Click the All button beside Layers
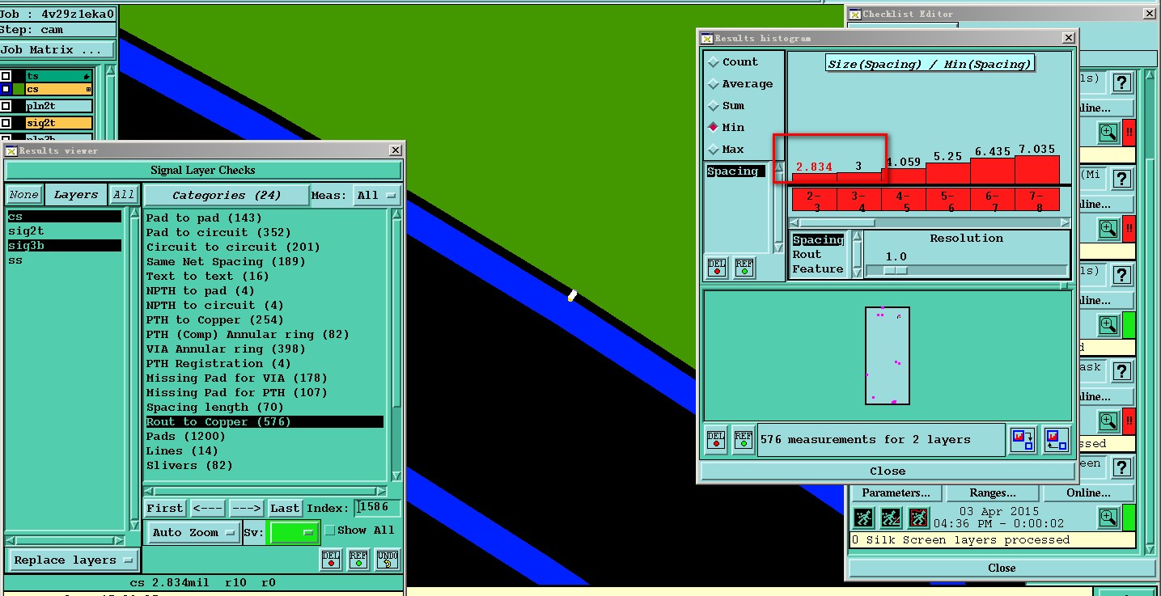The width and height of the screenshot is (1161, 596). [x=124, y=194]
